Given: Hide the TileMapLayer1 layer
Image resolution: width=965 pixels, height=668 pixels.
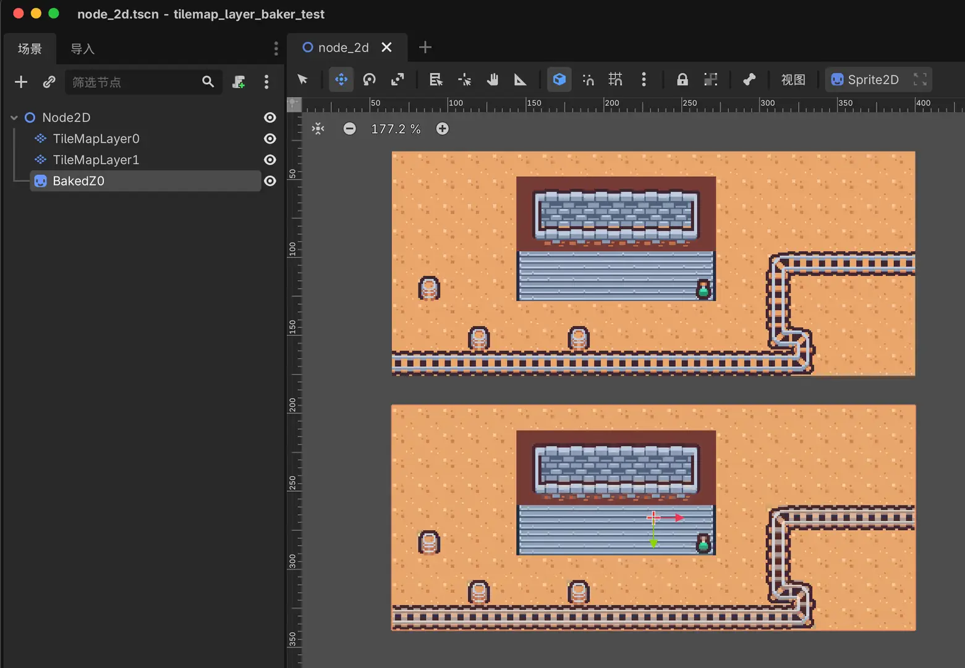Looking at the screenshot, I should point(270,160).
